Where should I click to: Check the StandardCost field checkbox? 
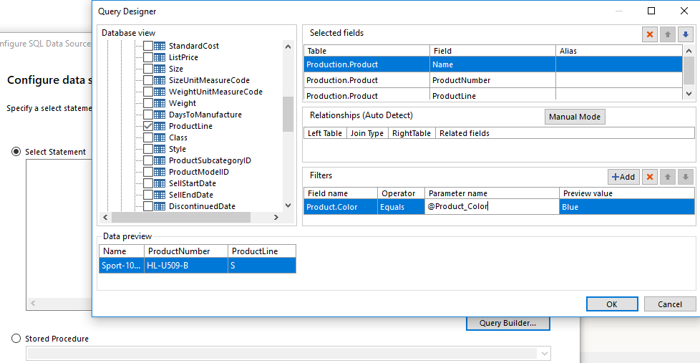(x=147, y=46)
